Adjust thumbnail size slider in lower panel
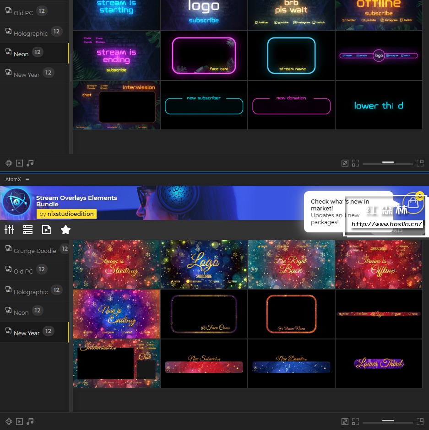429x430 pixels. click(x=387, y=421)
